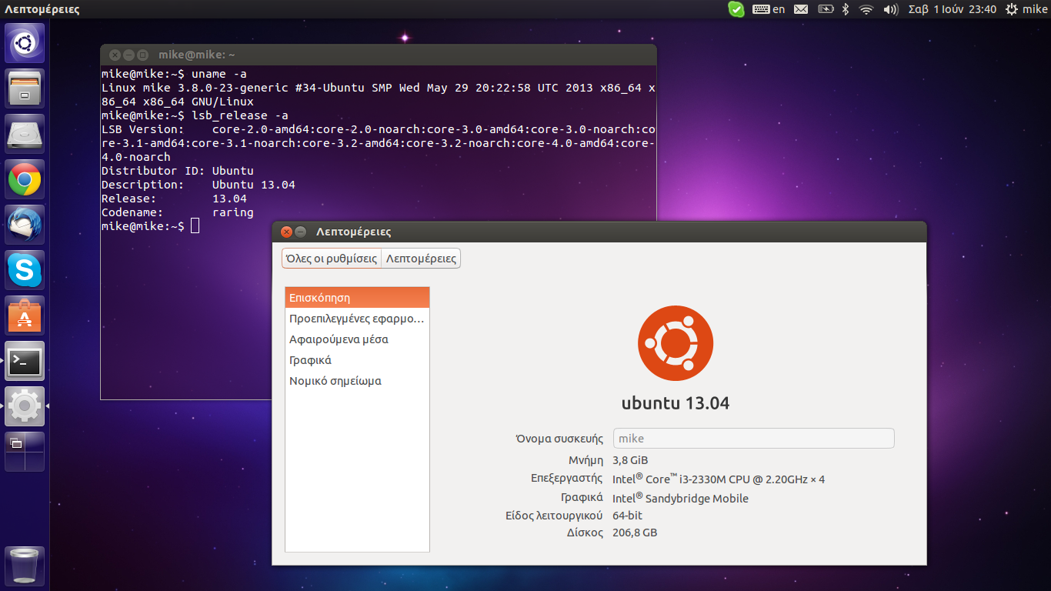Close the Λεπτομέρειες window
Image resolution: width=1051 pixels, height=591 pixels.
pos(287,232)
